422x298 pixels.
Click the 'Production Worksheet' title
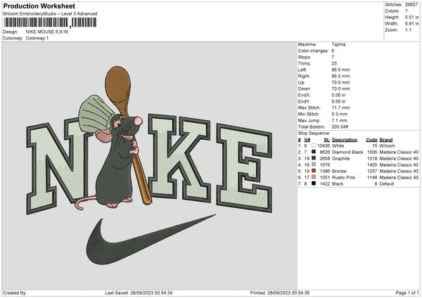pos(39,6)
